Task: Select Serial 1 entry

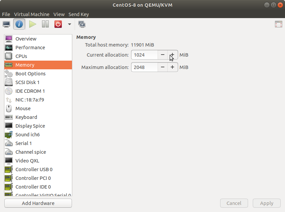Action: [x=38, y=143]
